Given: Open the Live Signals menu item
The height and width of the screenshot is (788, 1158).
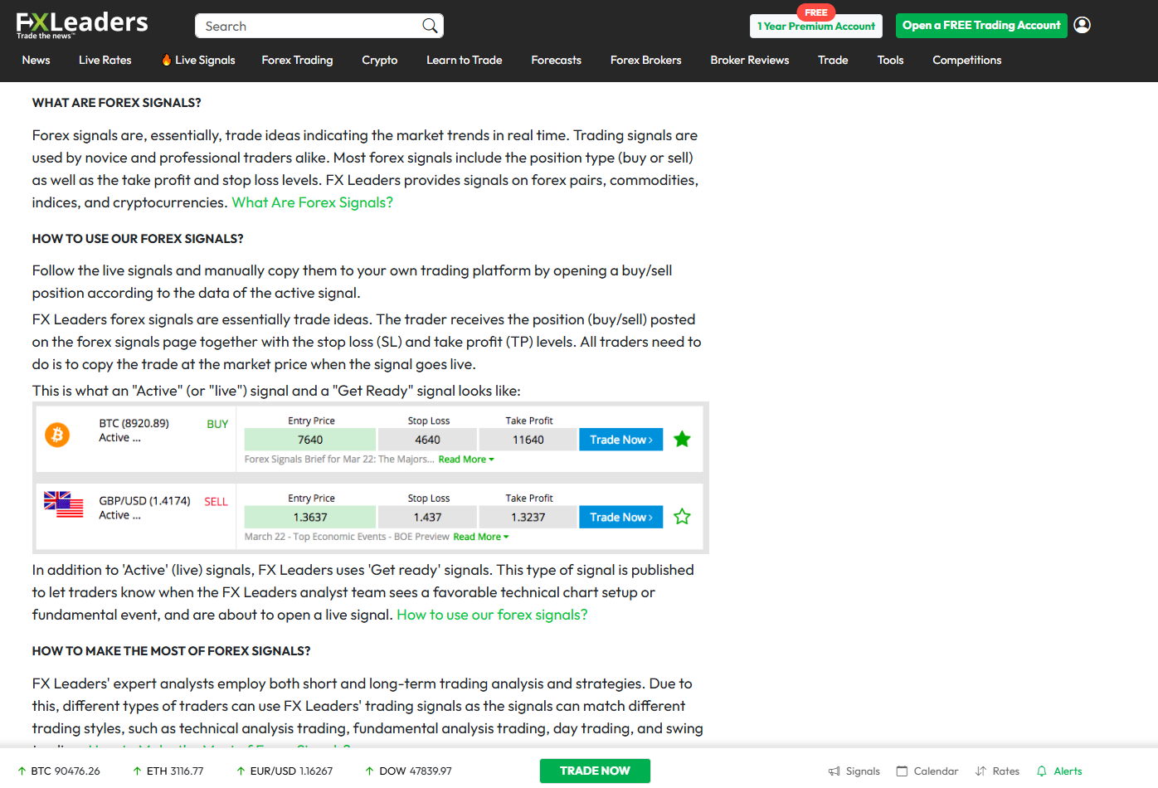Looking at the screenshot, I should (198, 60).
